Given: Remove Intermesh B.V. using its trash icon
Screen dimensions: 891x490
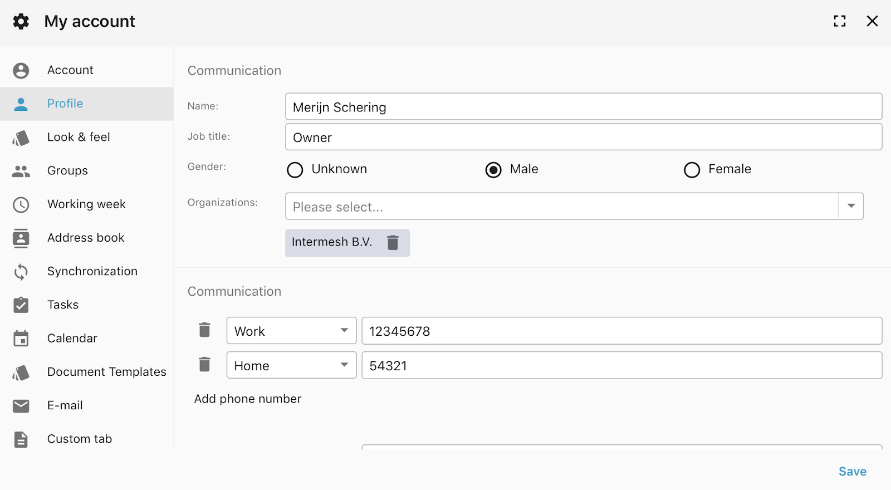Looking at the screenshot, I should (x=393, y=243).
